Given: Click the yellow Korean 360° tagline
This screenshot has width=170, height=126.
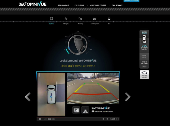Looking at the screenshot, I should click(x=78, y=66).
